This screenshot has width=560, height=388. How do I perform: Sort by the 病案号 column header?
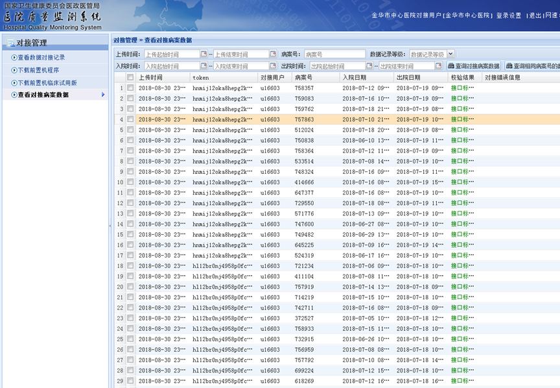point(316,77)
